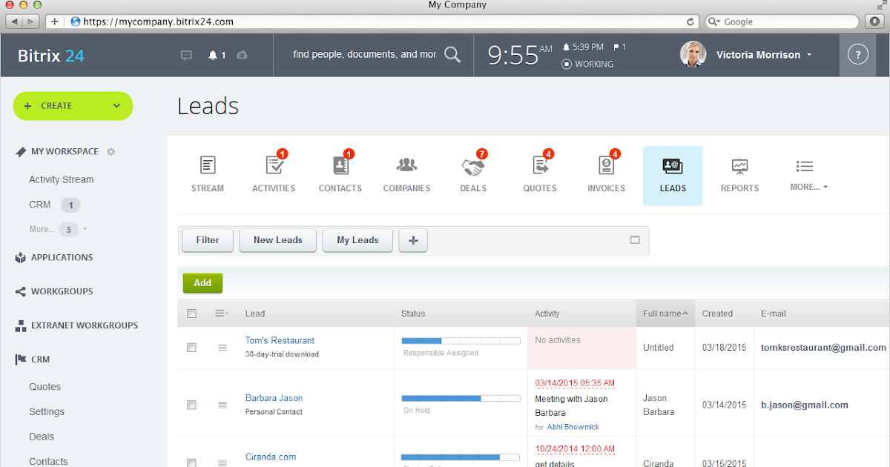
Task: Tick the select-all leads checkbox
Action: coord(191,314)
